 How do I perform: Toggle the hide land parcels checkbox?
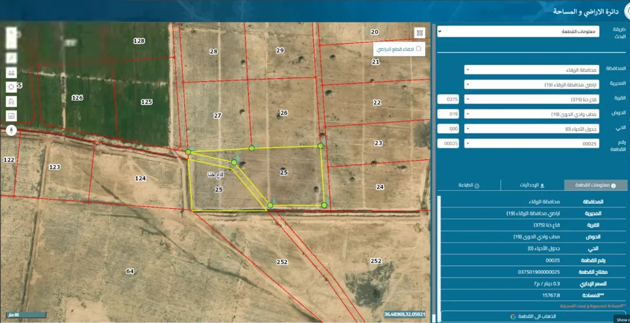click(x=418, y=48)
